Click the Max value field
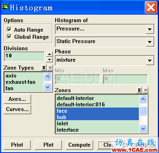Viewport: 159px width, 153px height. point(125,79)
